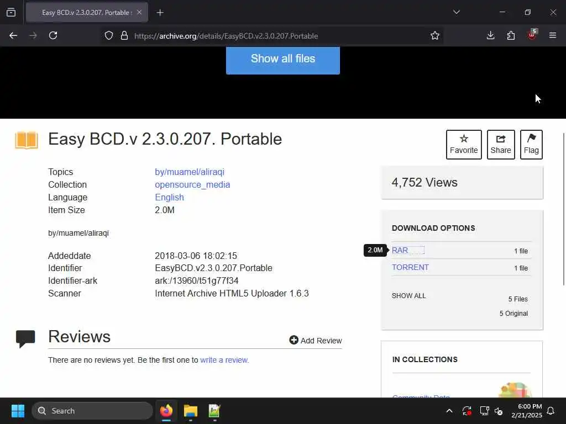Screen dimensions: 566x424
Task: Click the network display tray icon
Action: pos(484,411)
